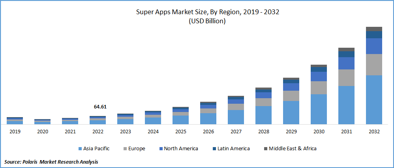Click the 2021 axis label
The image size is (394, 168).
(x=70, y=132)
